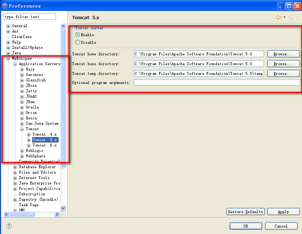Click the Apply button
Viewport: 302px width, 234px height.
[x=283, y=212]
